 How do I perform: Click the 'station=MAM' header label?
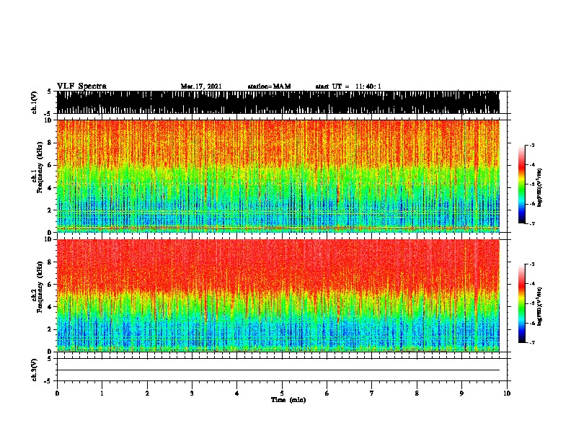[x=269, y=86]
